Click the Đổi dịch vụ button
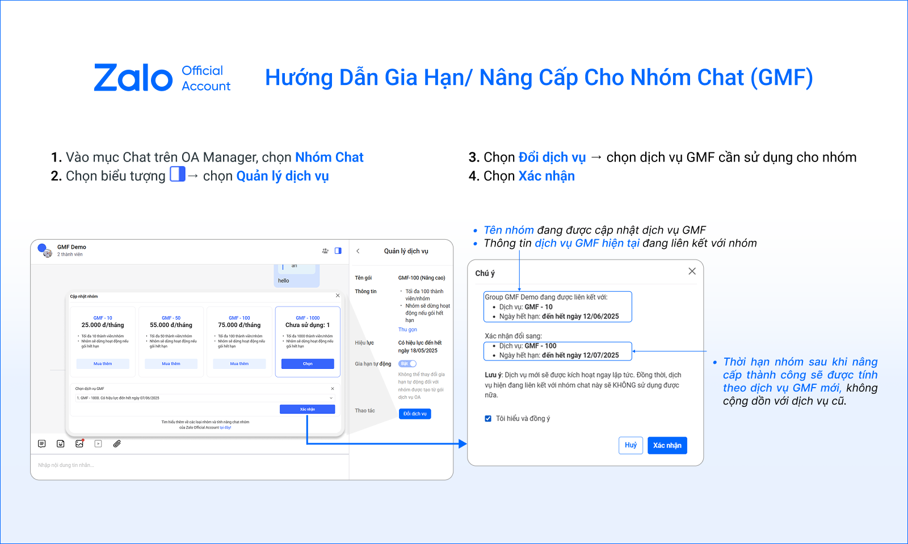The width and height of the screenshot is (908, 544). 415,414
